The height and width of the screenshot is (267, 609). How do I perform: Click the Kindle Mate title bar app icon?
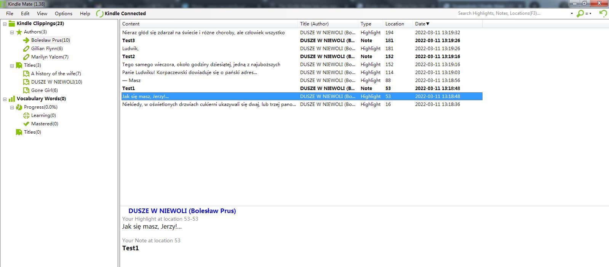click(3, 4)
